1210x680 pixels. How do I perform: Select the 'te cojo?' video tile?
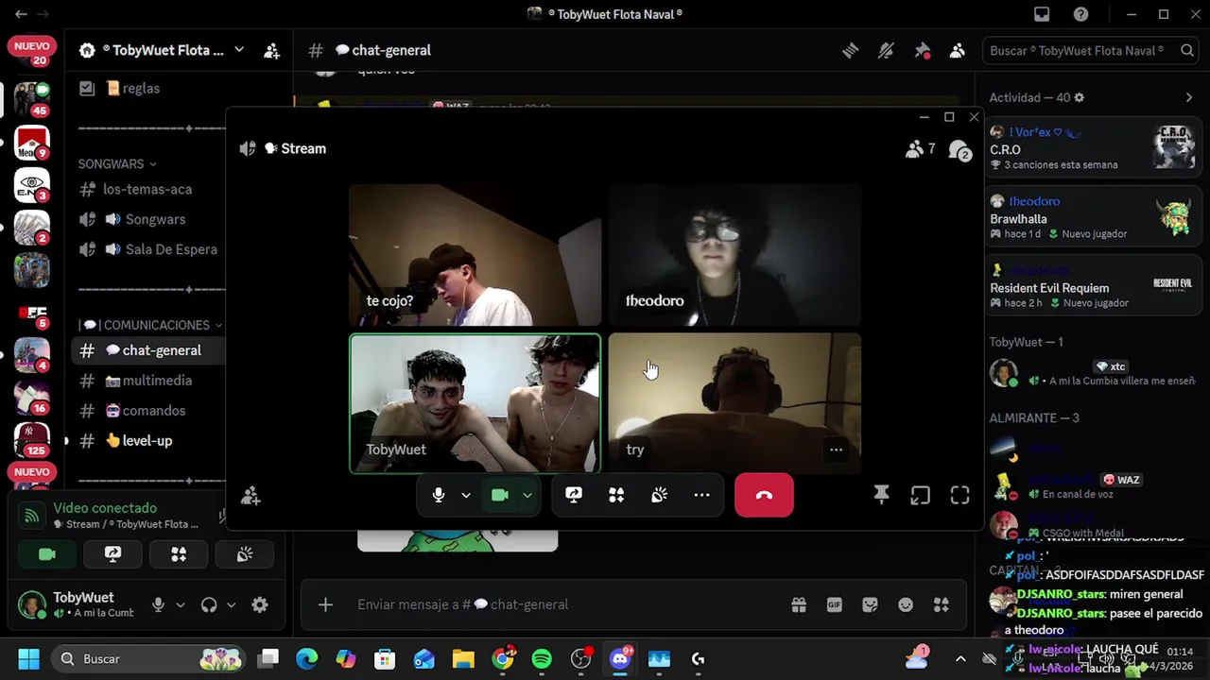[475, 255]
